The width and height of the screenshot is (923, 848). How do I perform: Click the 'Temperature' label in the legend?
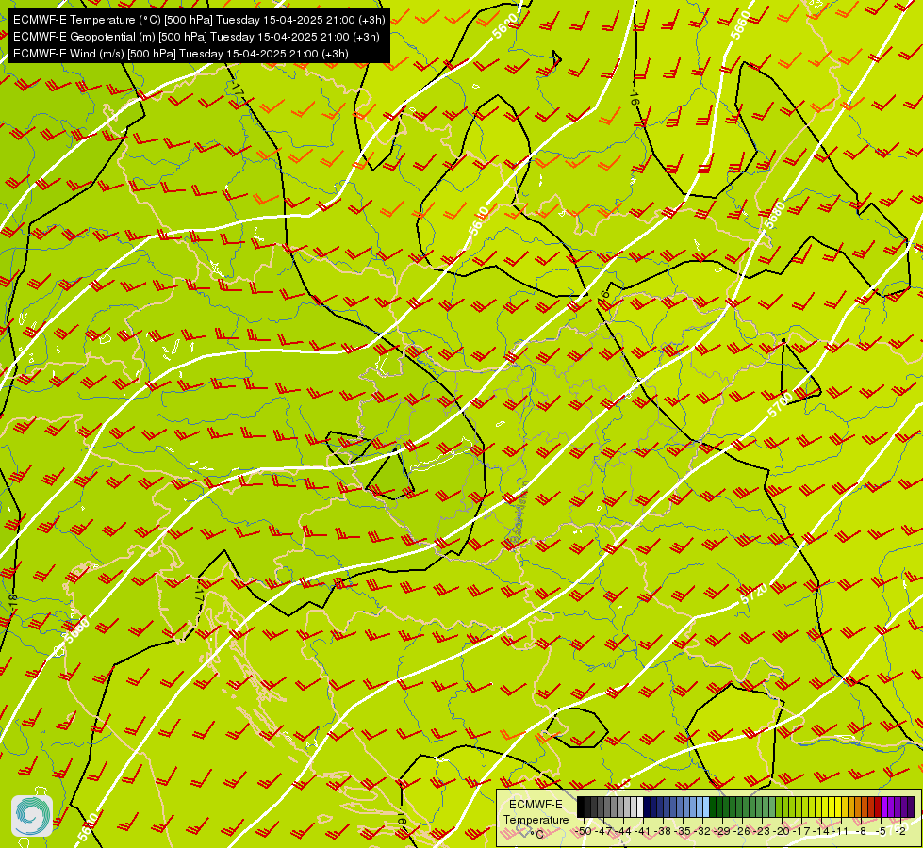point(536,819)
